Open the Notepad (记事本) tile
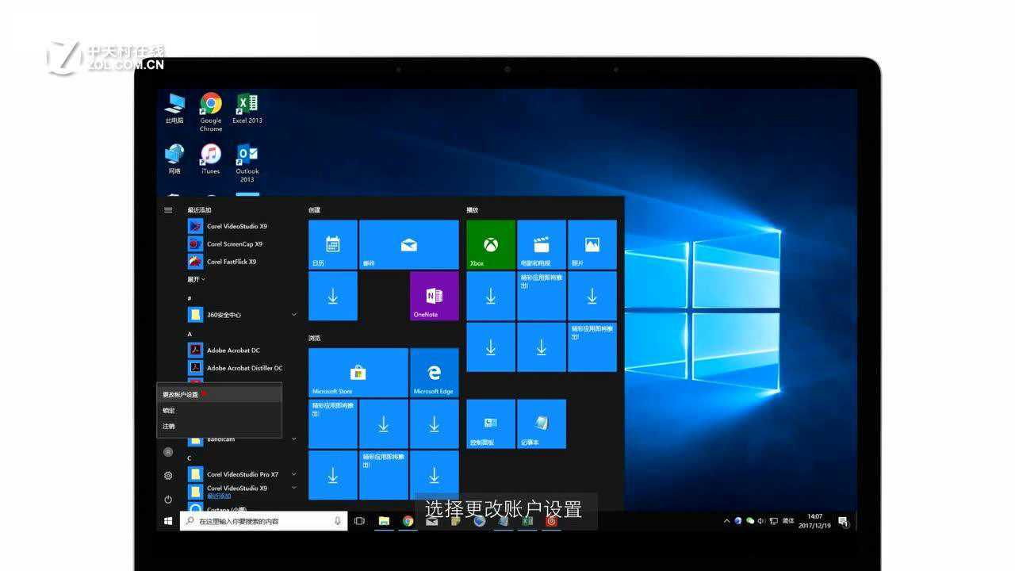1015x571 pixels. point(542,424)
